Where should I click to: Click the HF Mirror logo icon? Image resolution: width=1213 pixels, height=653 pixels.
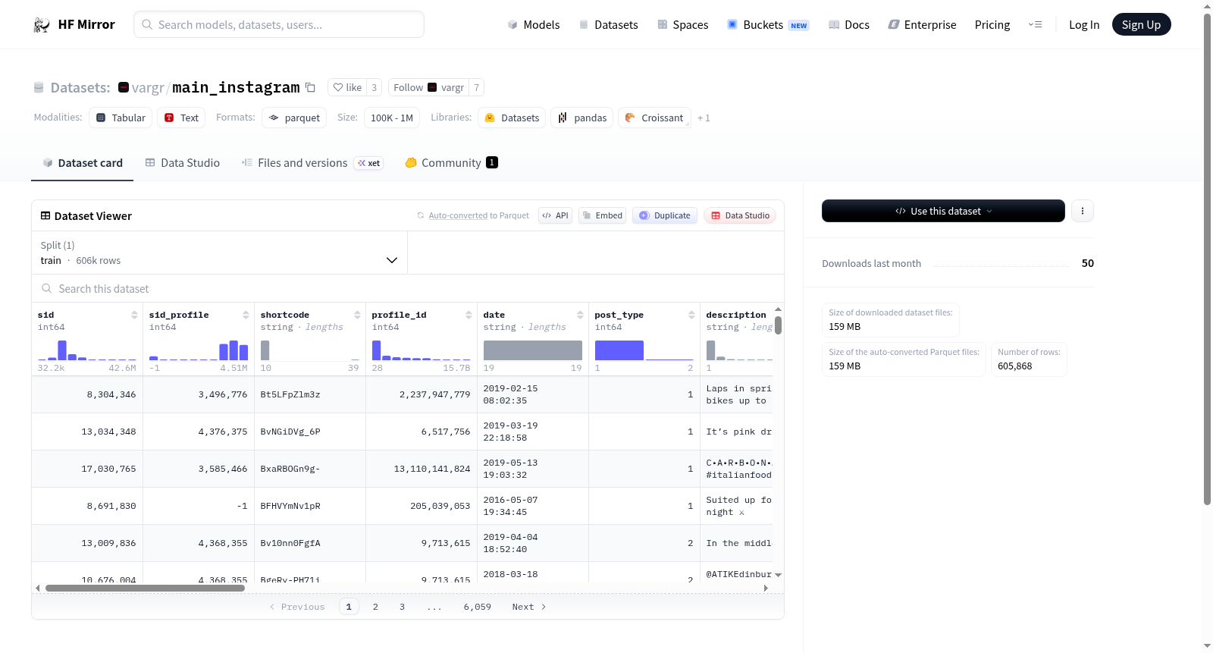point(42,25)
